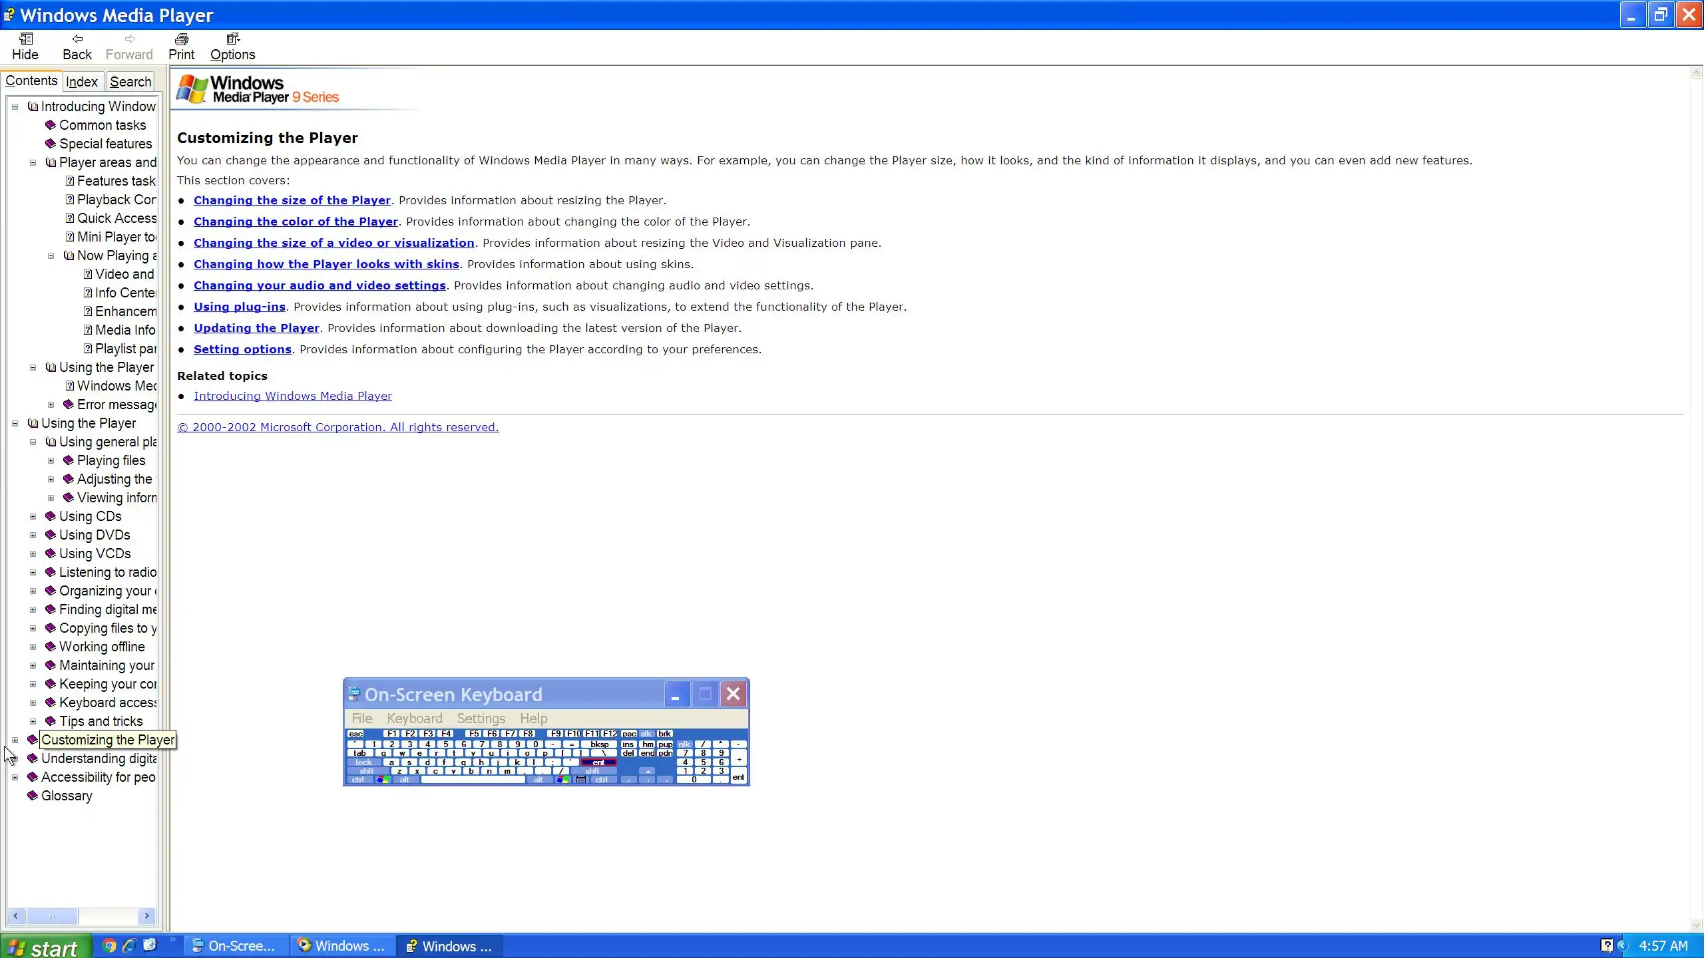
Task: Launch Chrome from quick launch bar
Action: pyautogui.click(x=109, y=945)
